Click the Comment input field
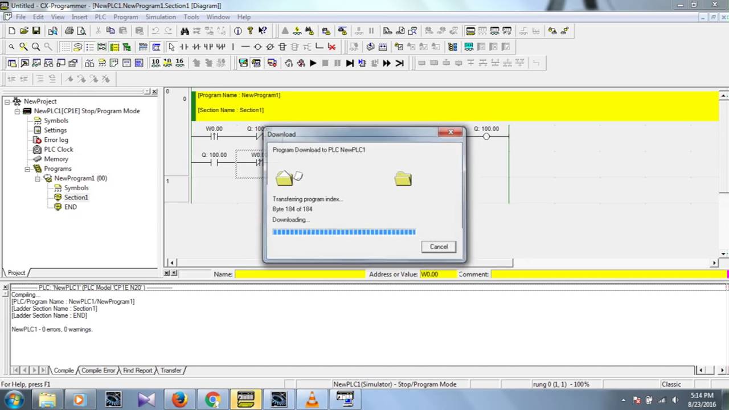The width and height of the screenshot is (729, 410). (x=608, y=274)
